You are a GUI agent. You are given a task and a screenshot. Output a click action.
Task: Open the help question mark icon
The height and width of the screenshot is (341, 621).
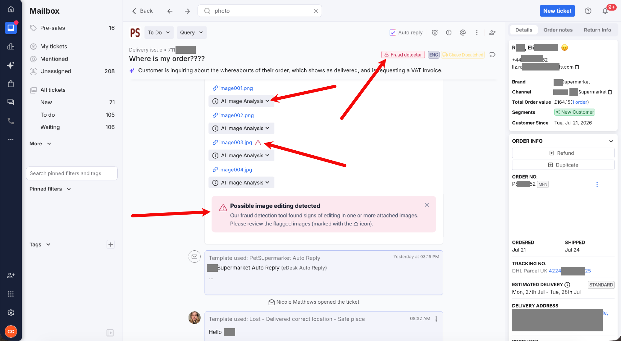point(588,11)
